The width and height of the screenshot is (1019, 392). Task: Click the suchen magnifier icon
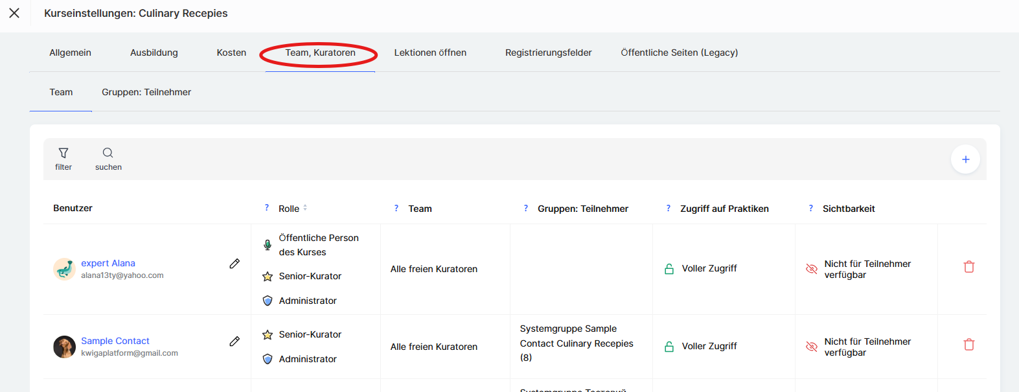[108, 154]
